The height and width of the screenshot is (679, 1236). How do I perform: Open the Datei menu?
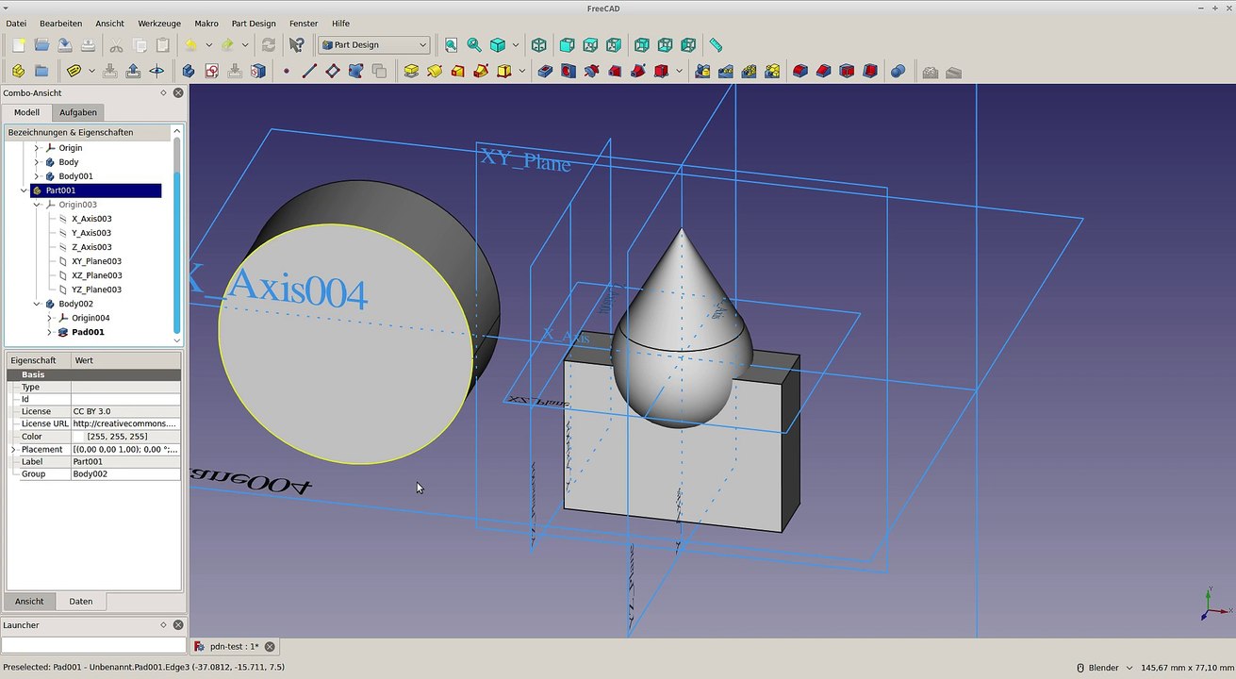tap(16, 23)
